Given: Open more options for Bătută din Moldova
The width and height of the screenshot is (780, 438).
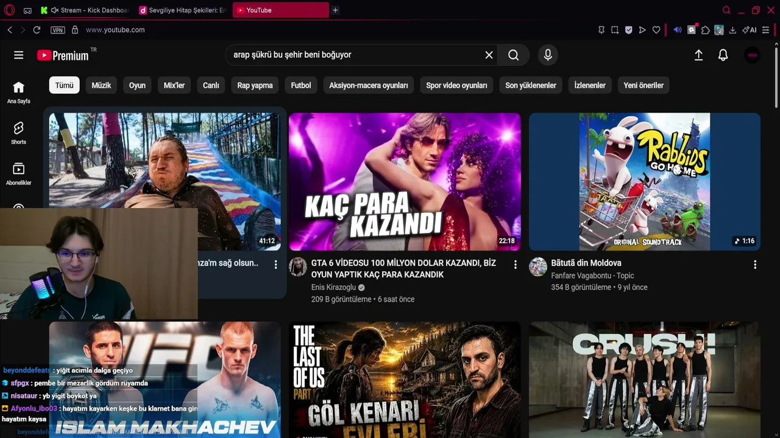Looking at the screenshot, I should (x=755, y=265).
